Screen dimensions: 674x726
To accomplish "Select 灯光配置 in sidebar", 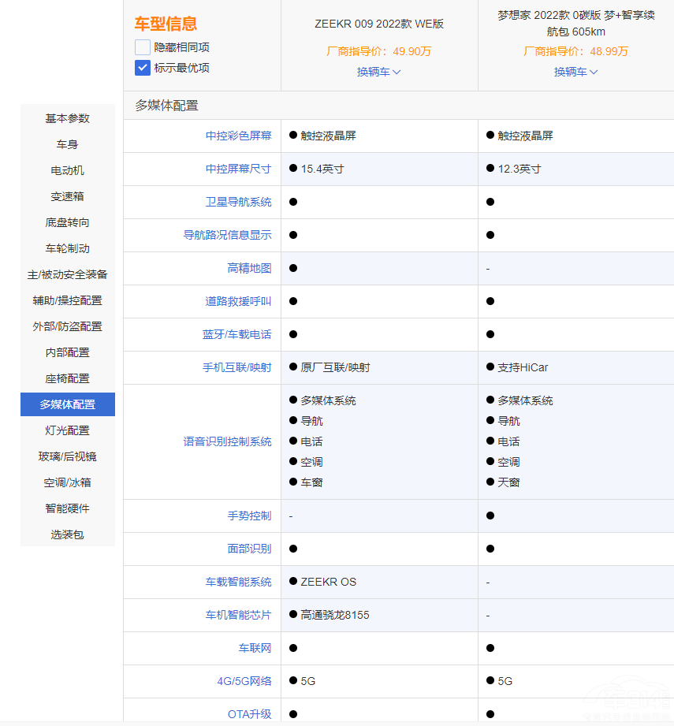I will pyautogui.click(x=68, y=430).
